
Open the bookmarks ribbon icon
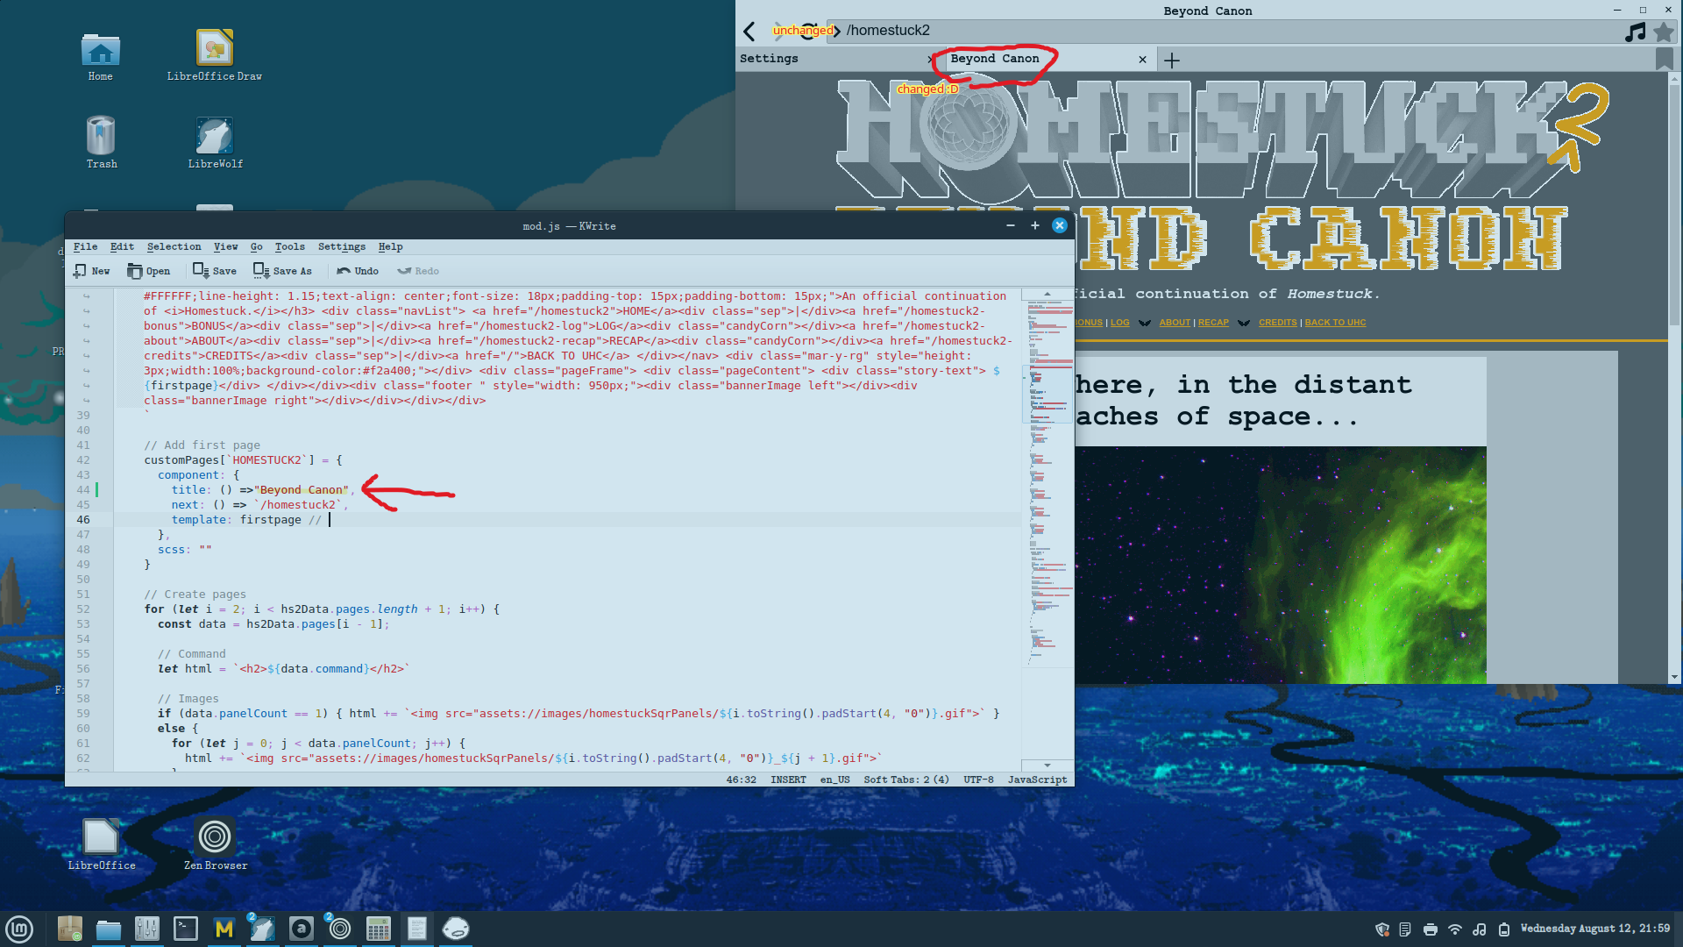point(1665,59)
